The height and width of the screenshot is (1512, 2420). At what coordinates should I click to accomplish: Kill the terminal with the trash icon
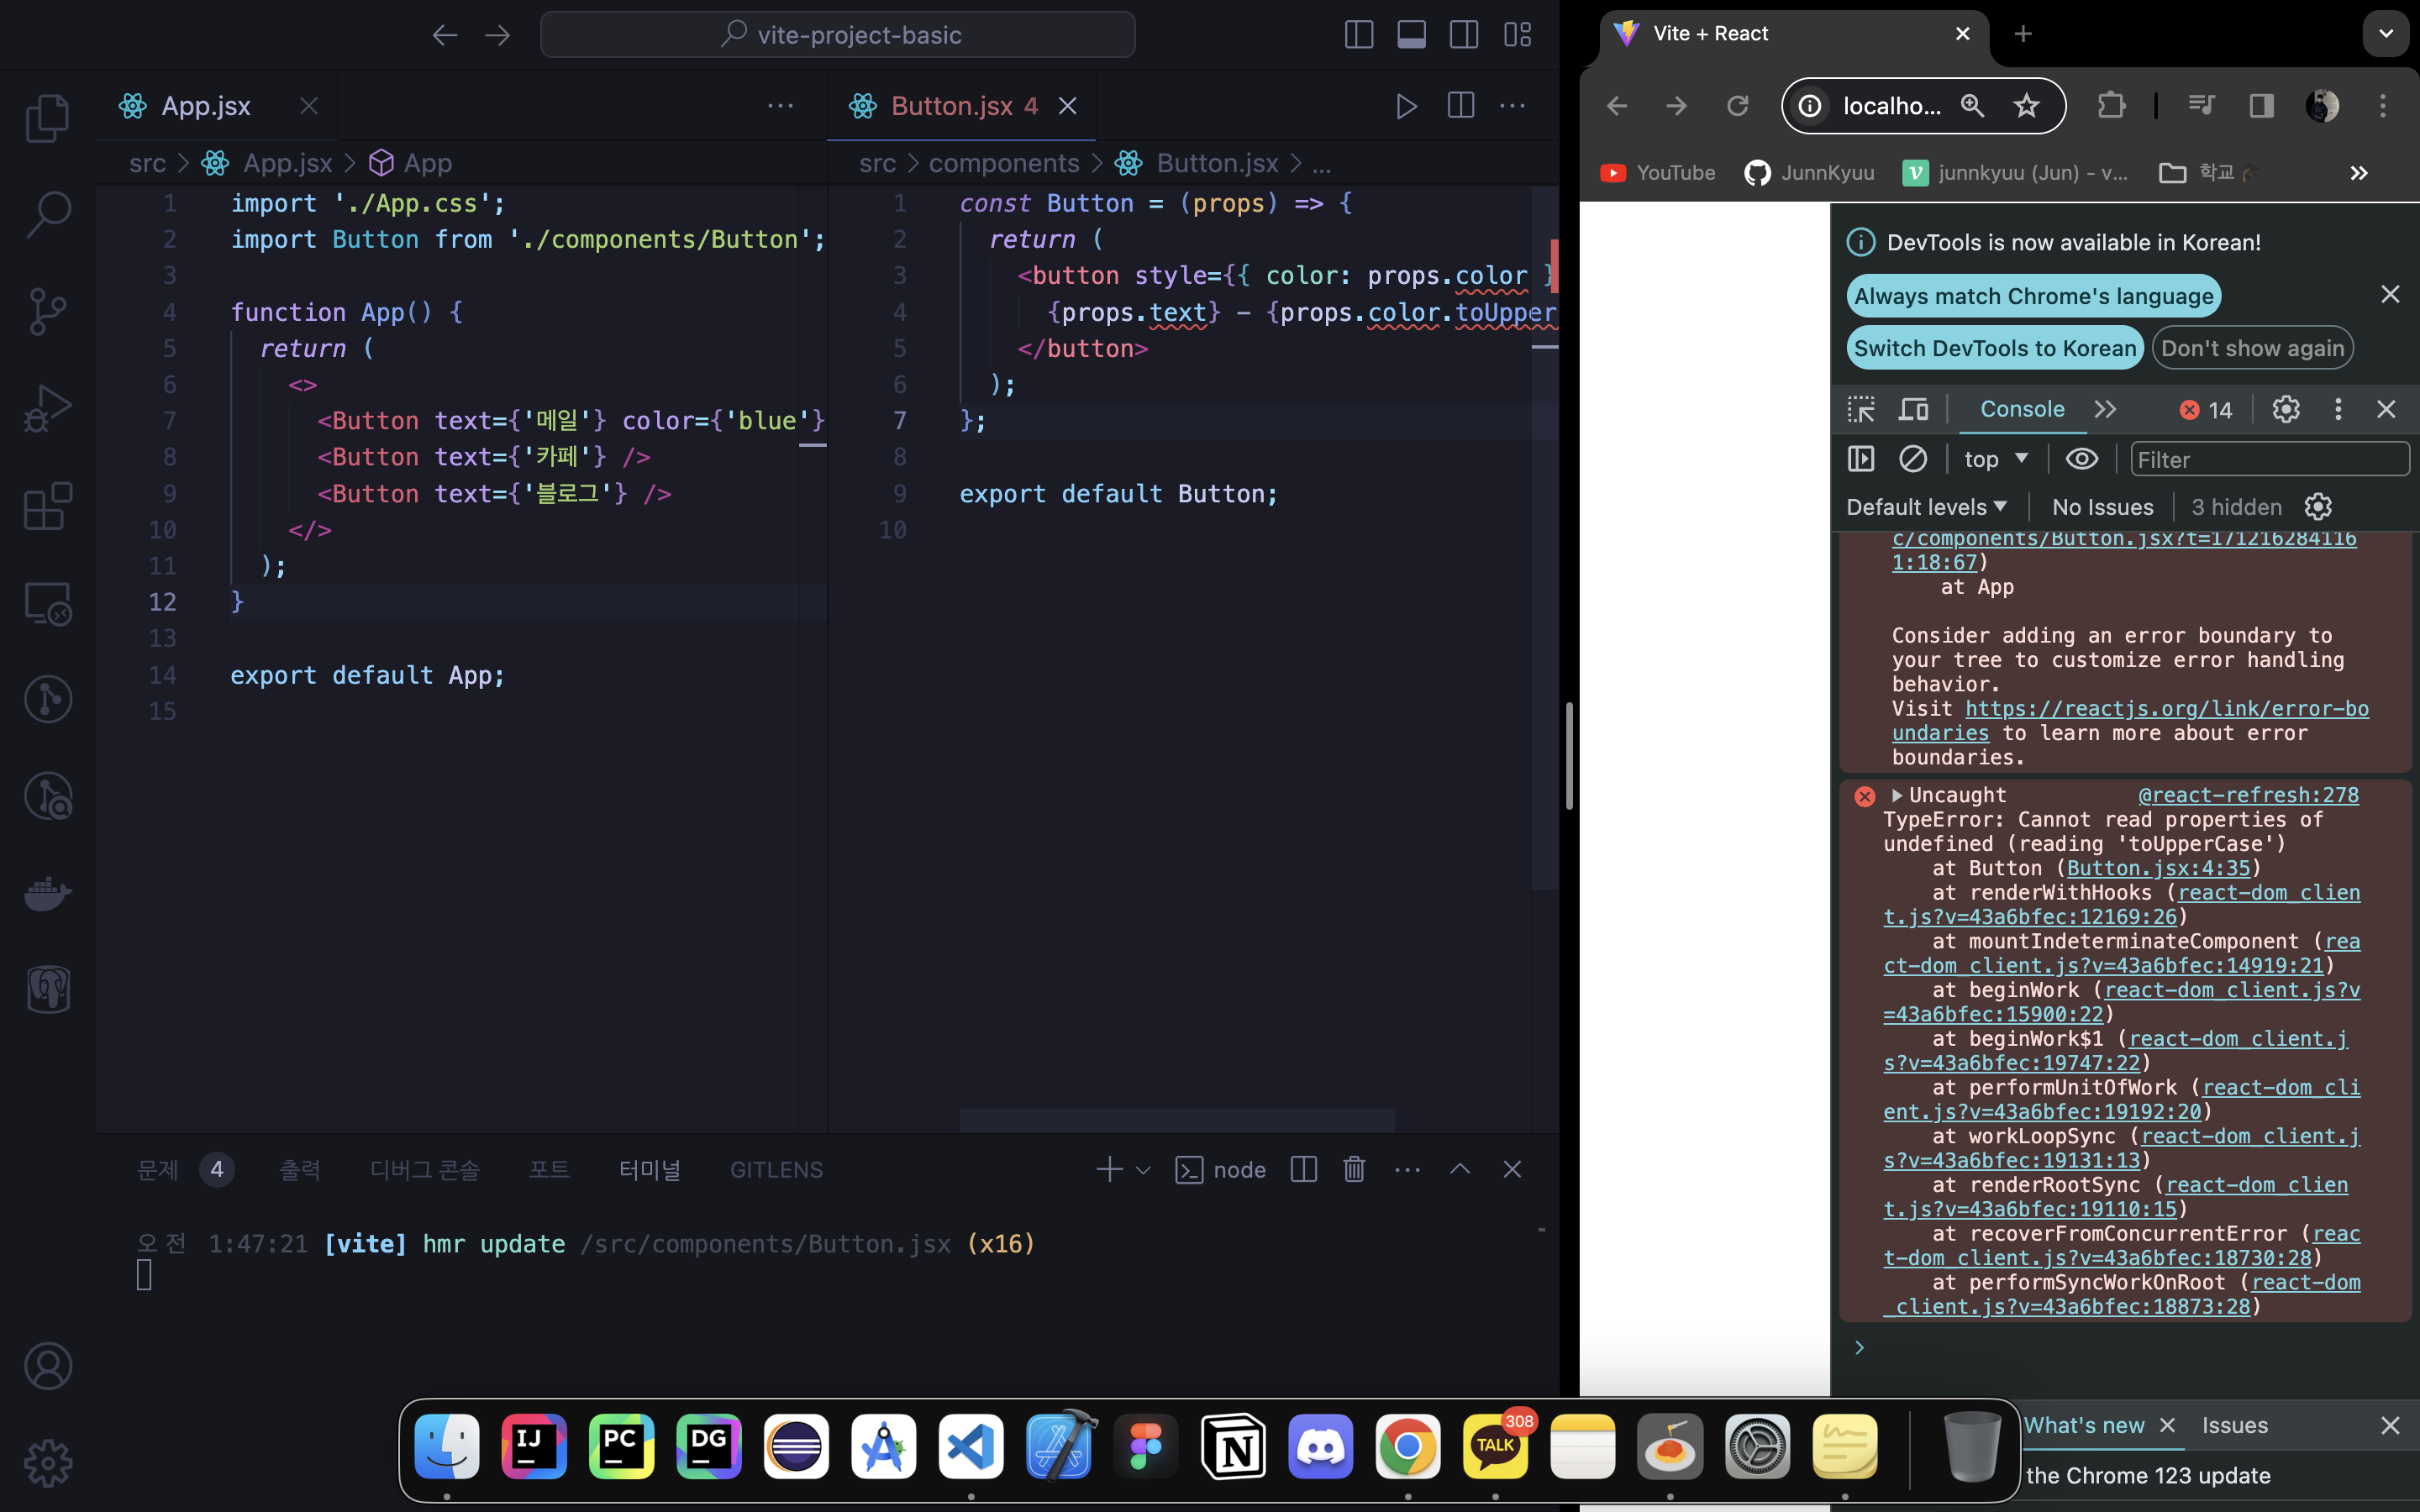[1354, 1169]
